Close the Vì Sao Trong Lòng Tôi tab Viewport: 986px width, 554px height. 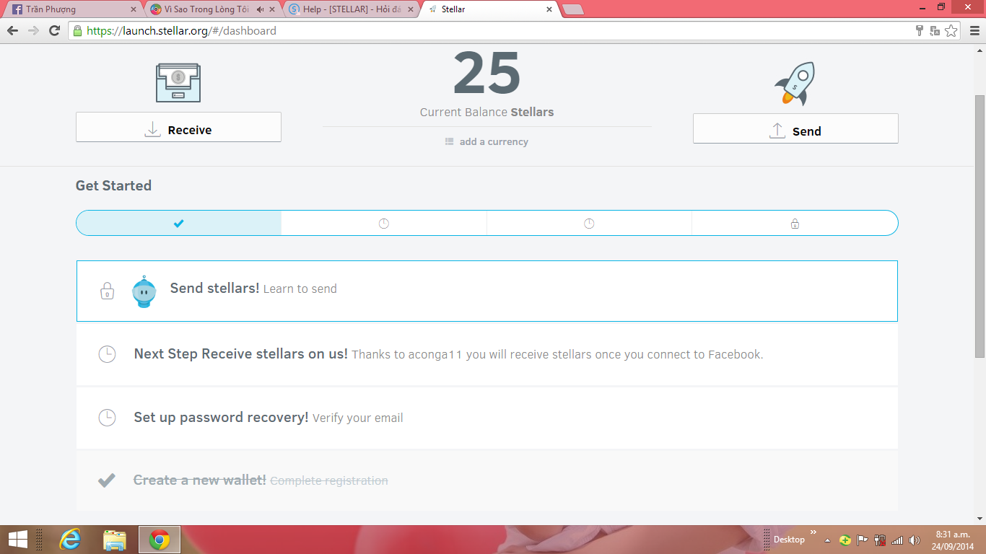coord(272,9)
